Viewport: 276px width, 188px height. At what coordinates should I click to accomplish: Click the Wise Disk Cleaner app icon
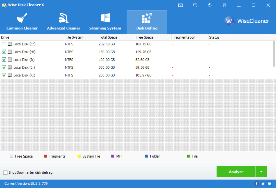pos(4,5)
